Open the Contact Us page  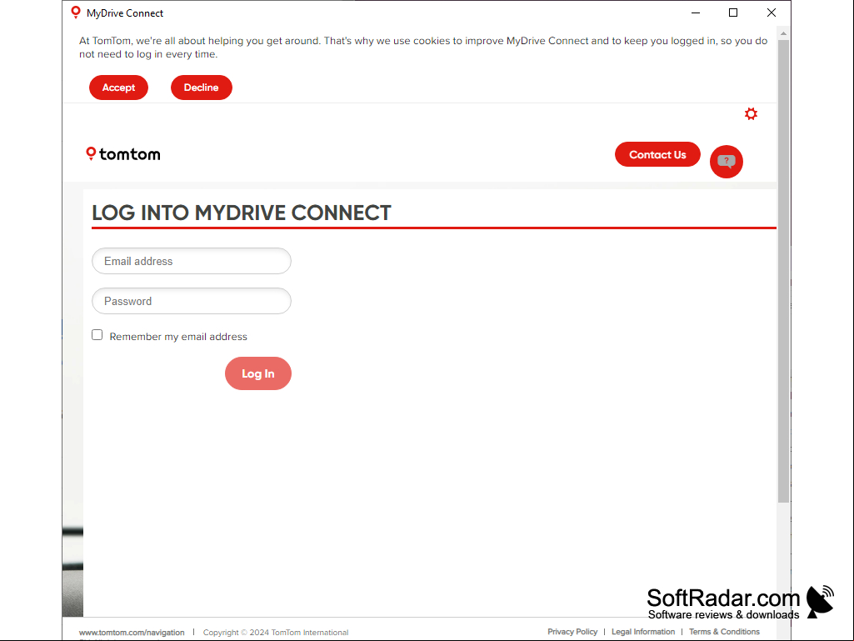[x=657, y=154]
